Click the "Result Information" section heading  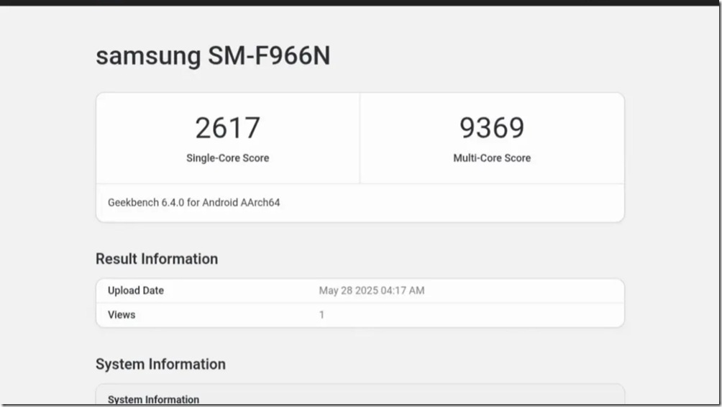(x=157, y=259)
